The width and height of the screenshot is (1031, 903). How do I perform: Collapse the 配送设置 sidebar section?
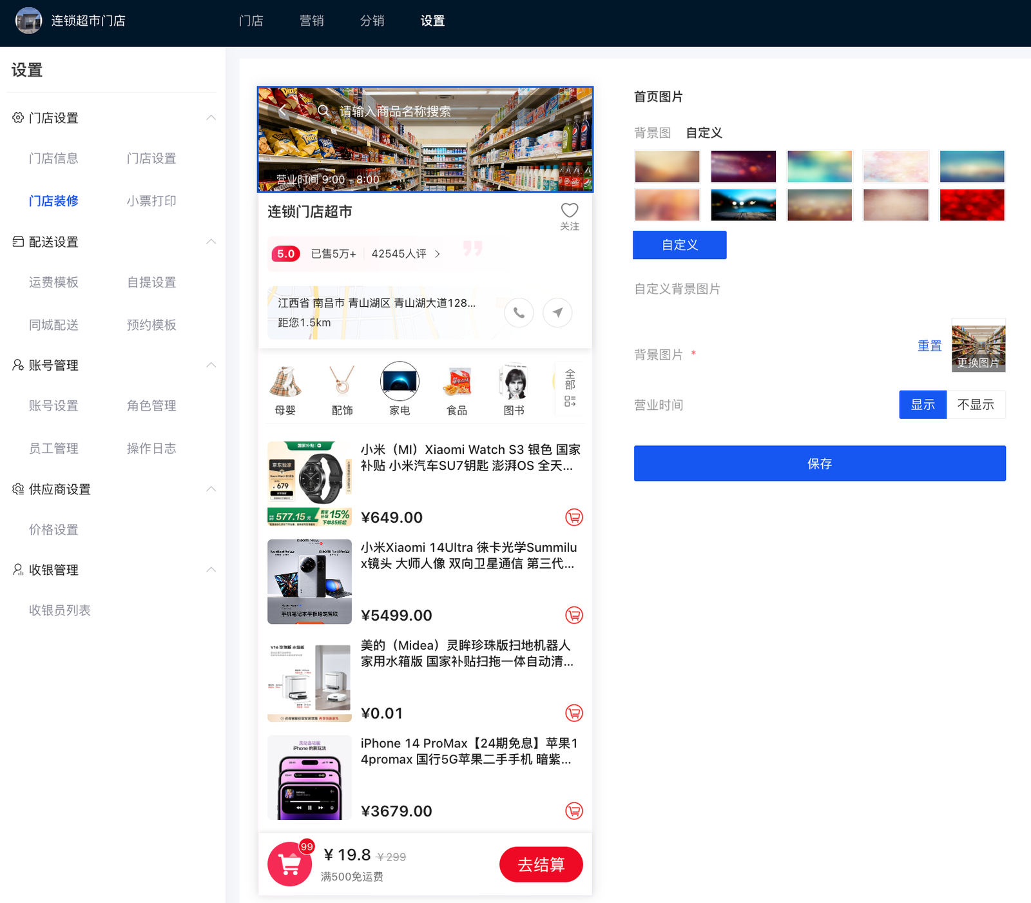tap(211, 242)
